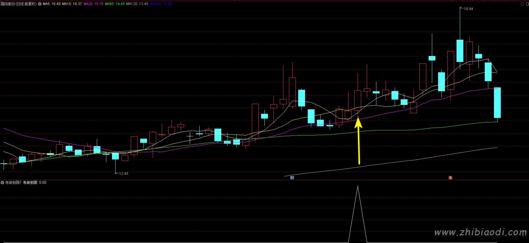
Task: Select the MA120: 13.45 label
Action: coord(137,4)
